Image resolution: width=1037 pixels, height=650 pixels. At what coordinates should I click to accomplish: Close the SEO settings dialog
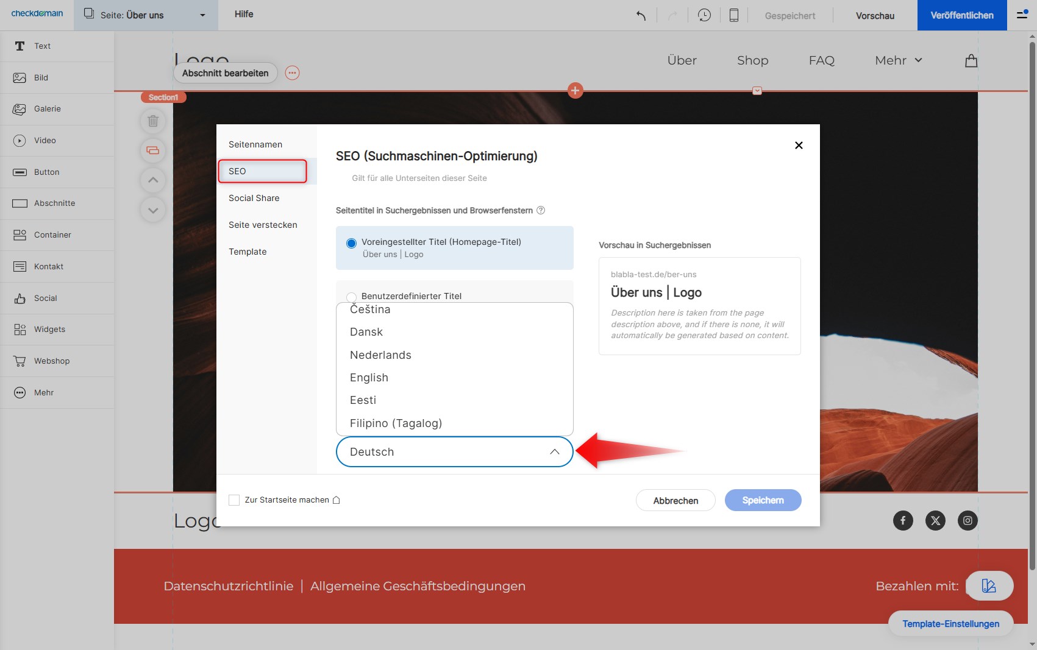pos(799,145)
